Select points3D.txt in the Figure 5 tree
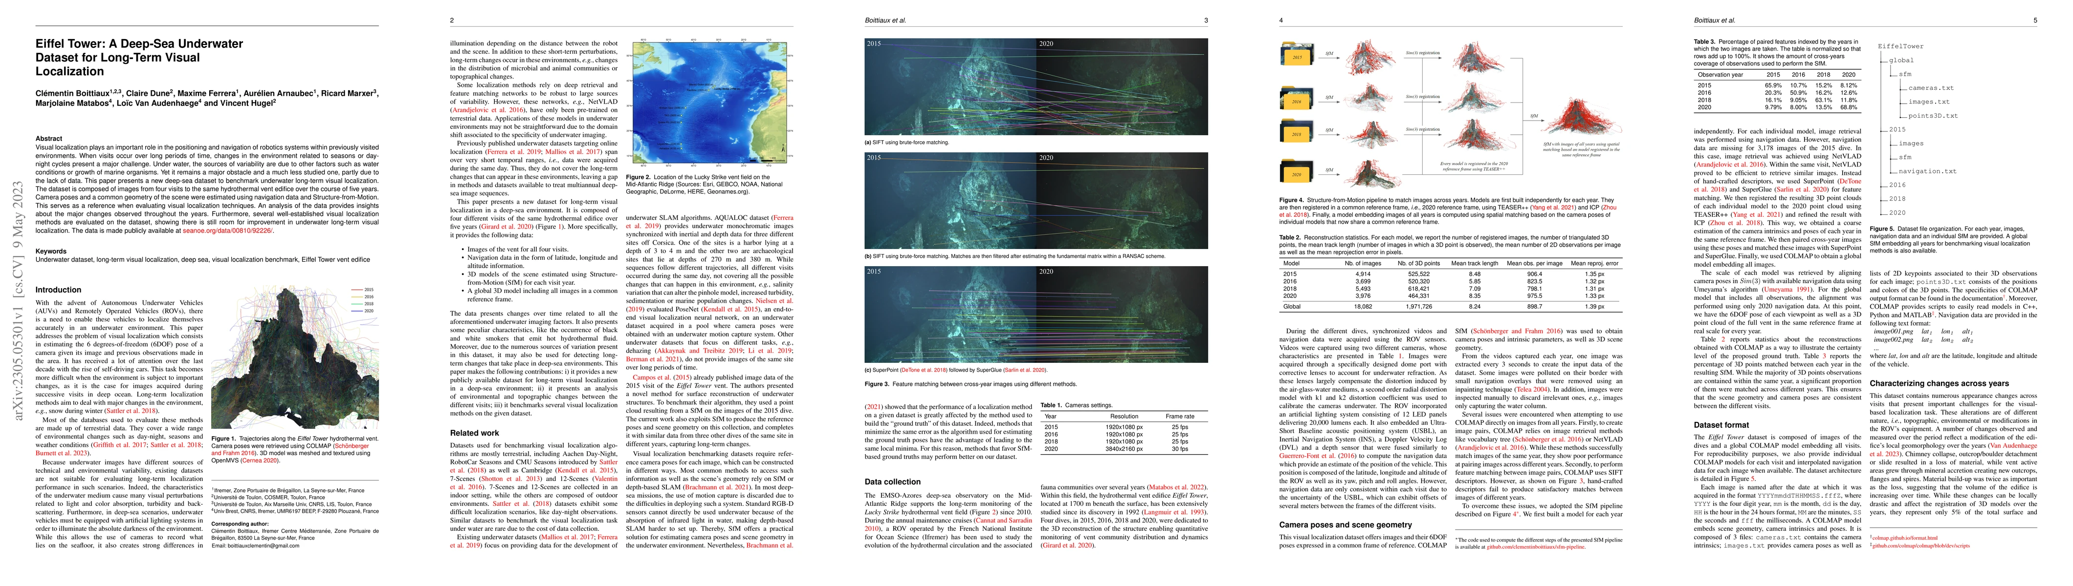The image size is (2073, 586). click(x=1933, y=116)
